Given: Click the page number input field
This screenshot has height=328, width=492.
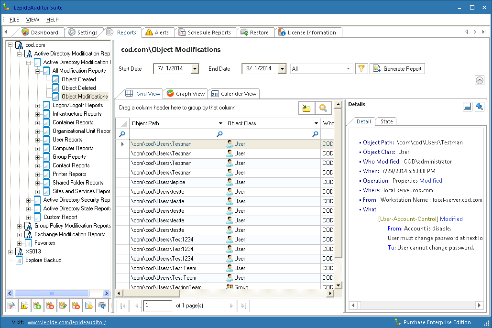Looking at the screenshot, I should click(x=157, y=306).
